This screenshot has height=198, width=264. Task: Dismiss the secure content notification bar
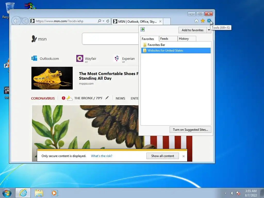tap(184, 156)
